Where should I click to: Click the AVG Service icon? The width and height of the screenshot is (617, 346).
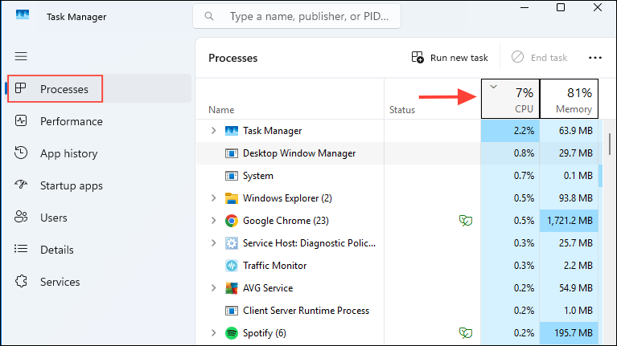[232, 288]
